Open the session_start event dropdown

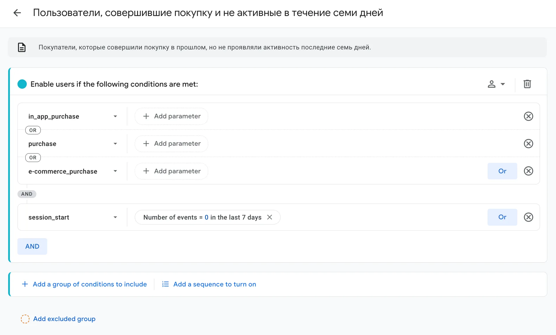pos(115,217)
